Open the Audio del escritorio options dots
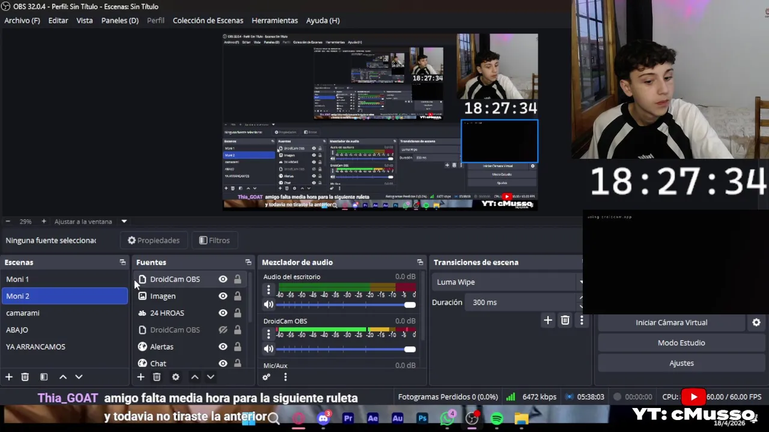Screen dimensions: 769x432 (x=269, y=290)
